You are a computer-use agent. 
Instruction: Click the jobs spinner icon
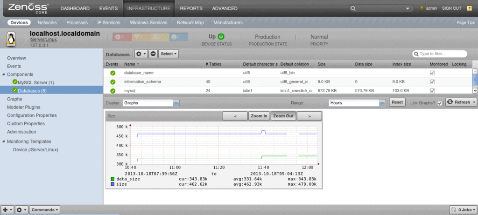[454, 210]
